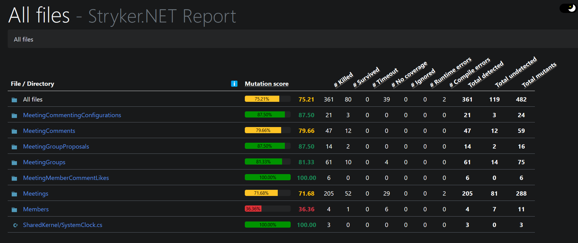Open the MeetingGroups directory link

click(44, 162)
